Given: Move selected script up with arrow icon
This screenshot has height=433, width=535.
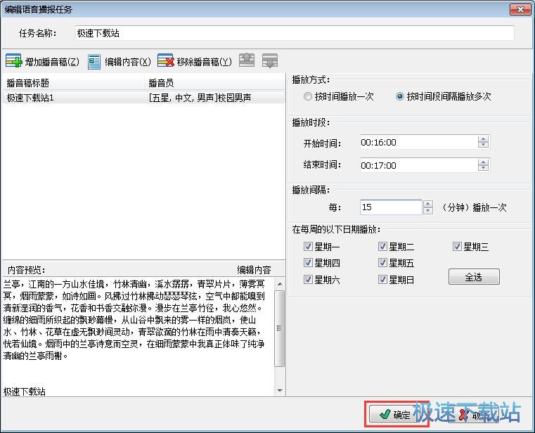Looking at the screenshot, I should 247,60.
